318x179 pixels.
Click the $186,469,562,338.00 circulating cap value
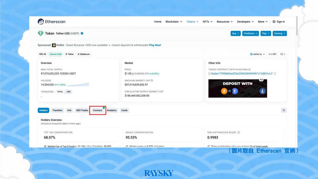click(137, 96)
